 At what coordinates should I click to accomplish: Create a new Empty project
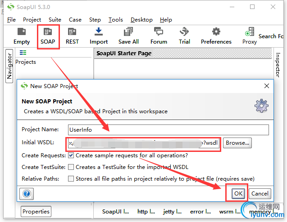click(22, 36)
